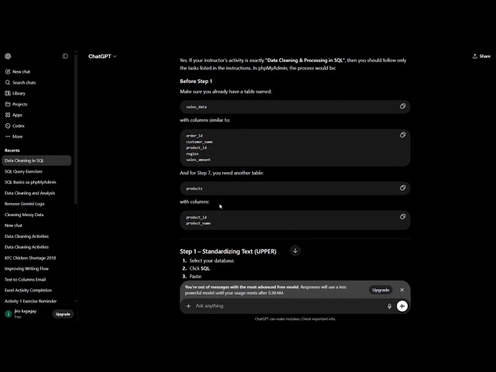Screen dimensions: 496x372
Task: Click the Step 1 Standardizing Text heading
Action: pyautogui.click(x=228, y=251)
